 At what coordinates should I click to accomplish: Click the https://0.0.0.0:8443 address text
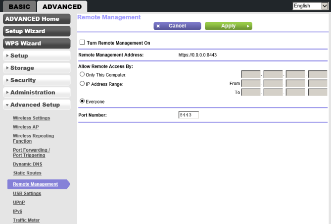click(x=197, y=55)
